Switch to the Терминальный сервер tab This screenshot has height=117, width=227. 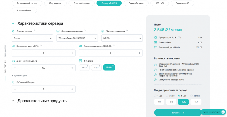coord(27,3)
